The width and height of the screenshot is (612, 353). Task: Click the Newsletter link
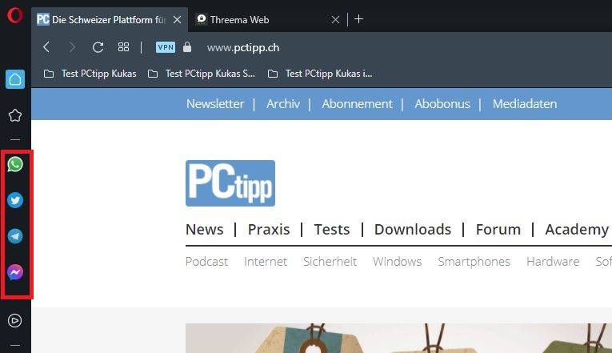pos(215,104)
